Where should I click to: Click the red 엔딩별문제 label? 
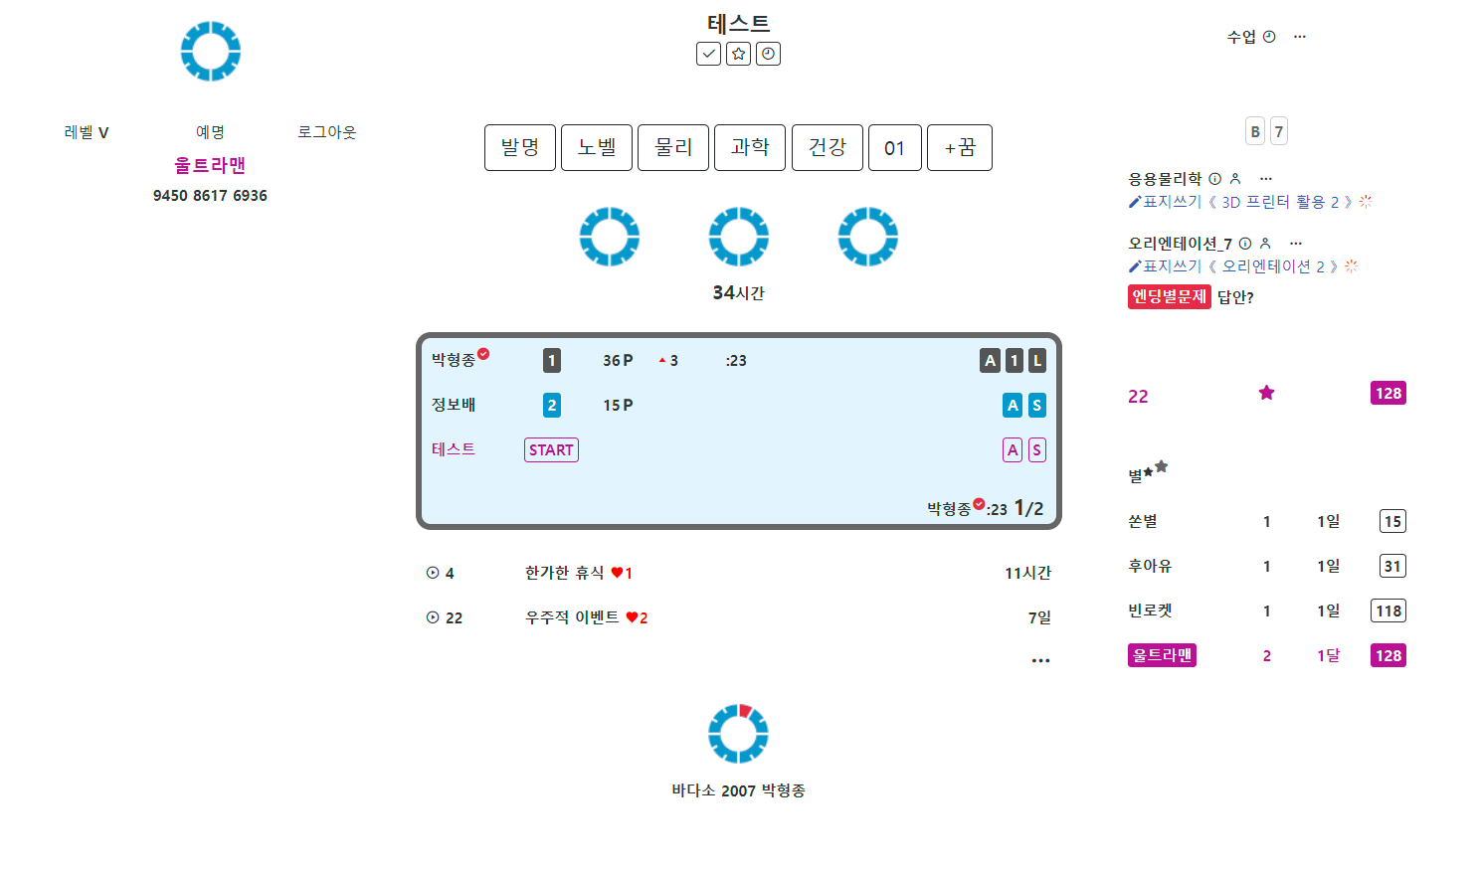coord(1169,296)
